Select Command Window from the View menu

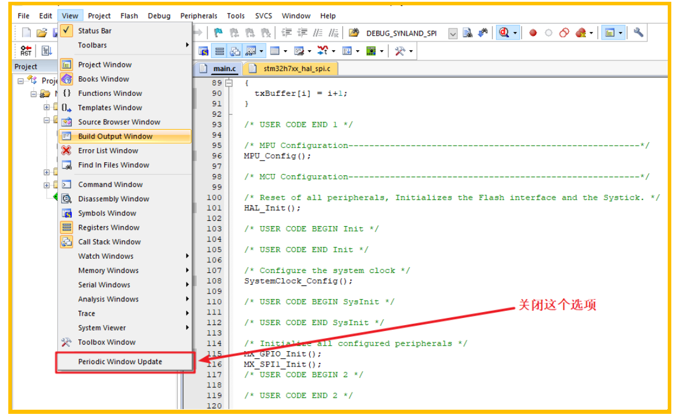pyautogui.click(x=125, y=184)
